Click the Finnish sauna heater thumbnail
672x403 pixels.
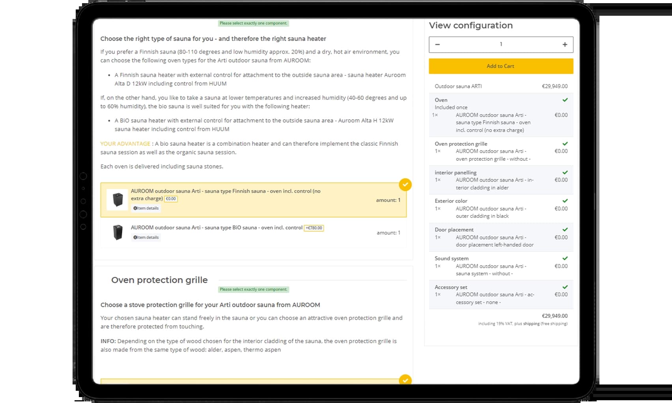pyautogui.click(x=118, y=200)
